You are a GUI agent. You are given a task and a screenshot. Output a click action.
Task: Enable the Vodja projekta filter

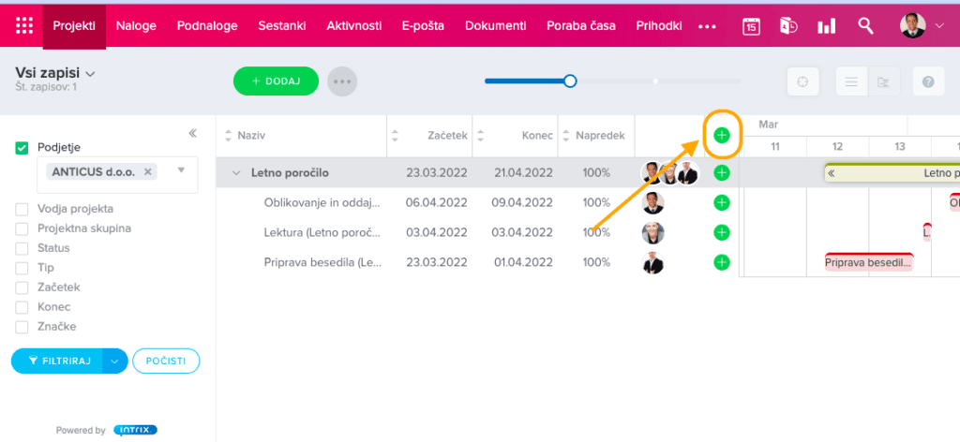(x=22, y=209)
